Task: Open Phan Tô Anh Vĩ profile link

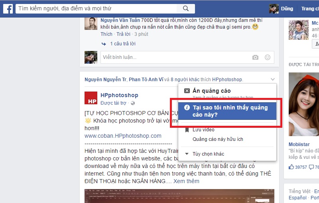Action: click(146, 79)
